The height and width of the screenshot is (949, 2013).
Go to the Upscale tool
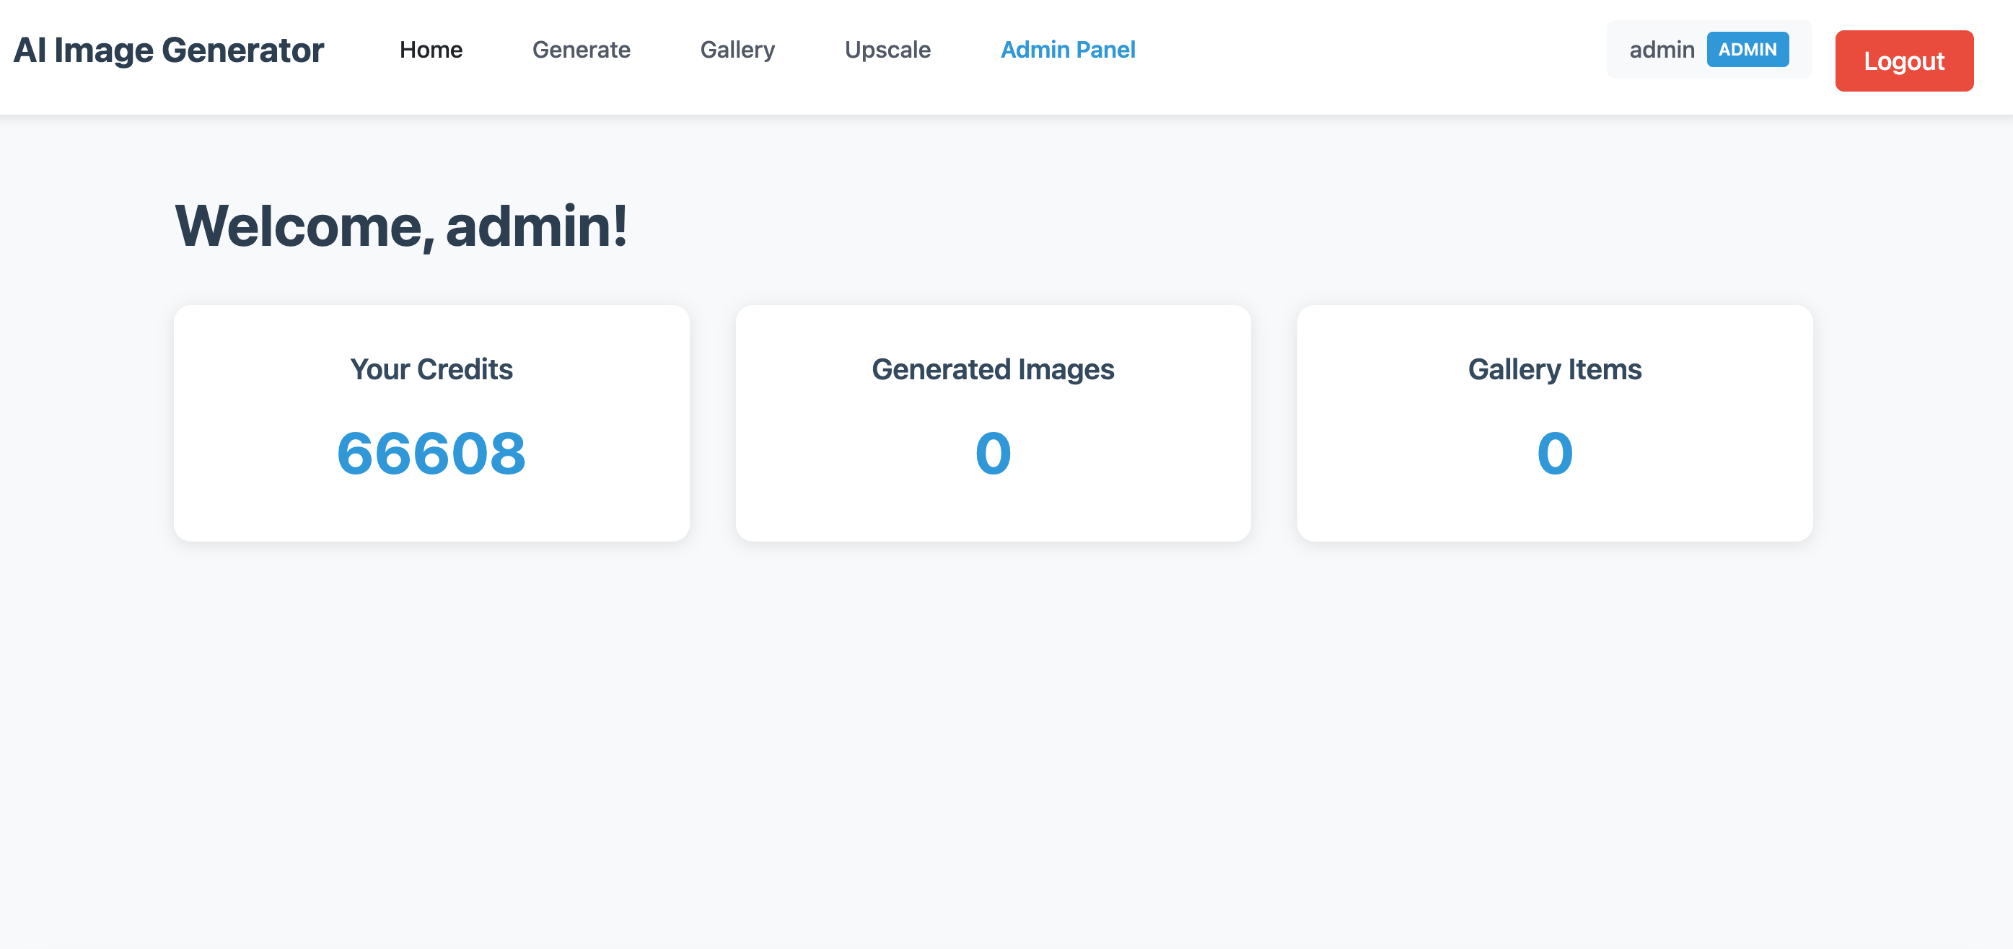tap(887, 49)
